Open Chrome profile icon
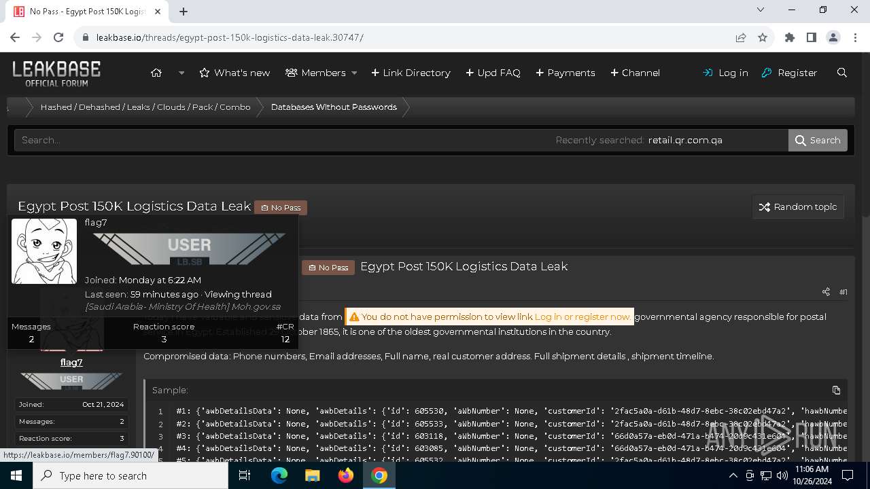Screen dimensions: 870x489 pos(833,37)
